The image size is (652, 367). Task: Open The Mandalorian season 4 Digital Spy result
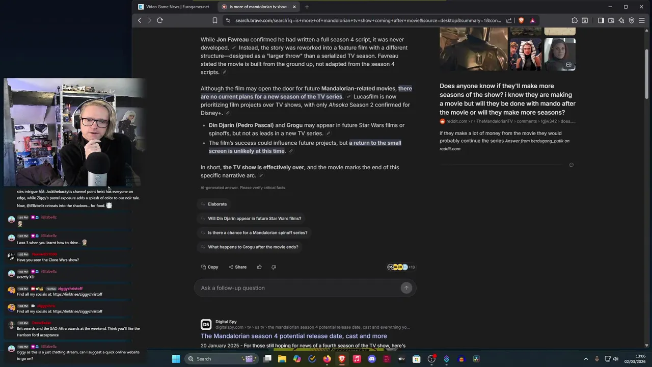click(x=293, y=336)
